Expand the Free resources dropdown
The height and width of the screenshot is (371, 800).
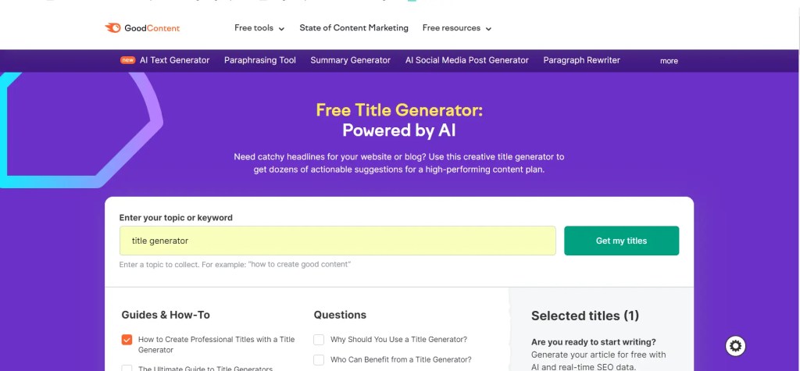(x=457, y=28)
